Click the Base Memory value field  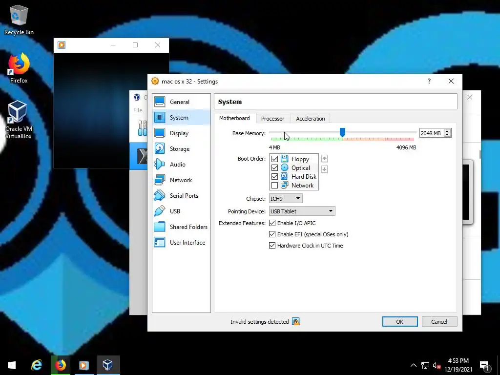(x=432, y=133)
